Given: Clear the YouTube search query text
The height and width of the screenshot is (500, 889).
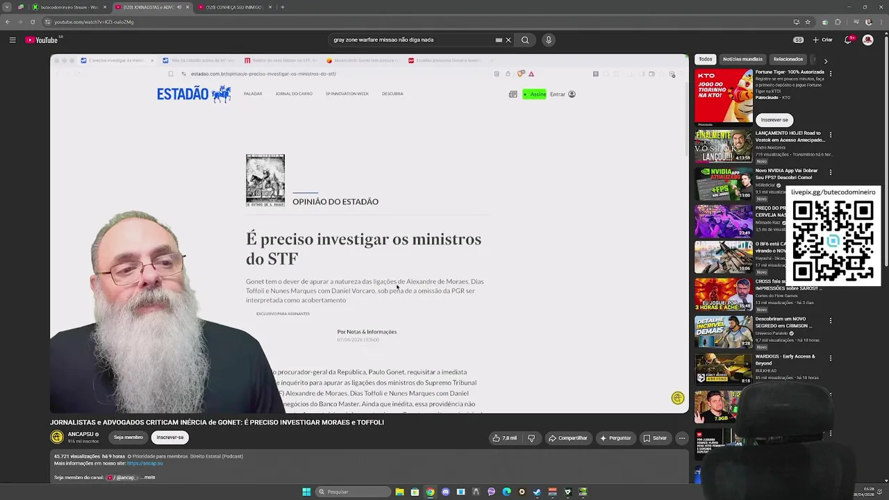Looking at the screenshot, I should tap(508, 40).
